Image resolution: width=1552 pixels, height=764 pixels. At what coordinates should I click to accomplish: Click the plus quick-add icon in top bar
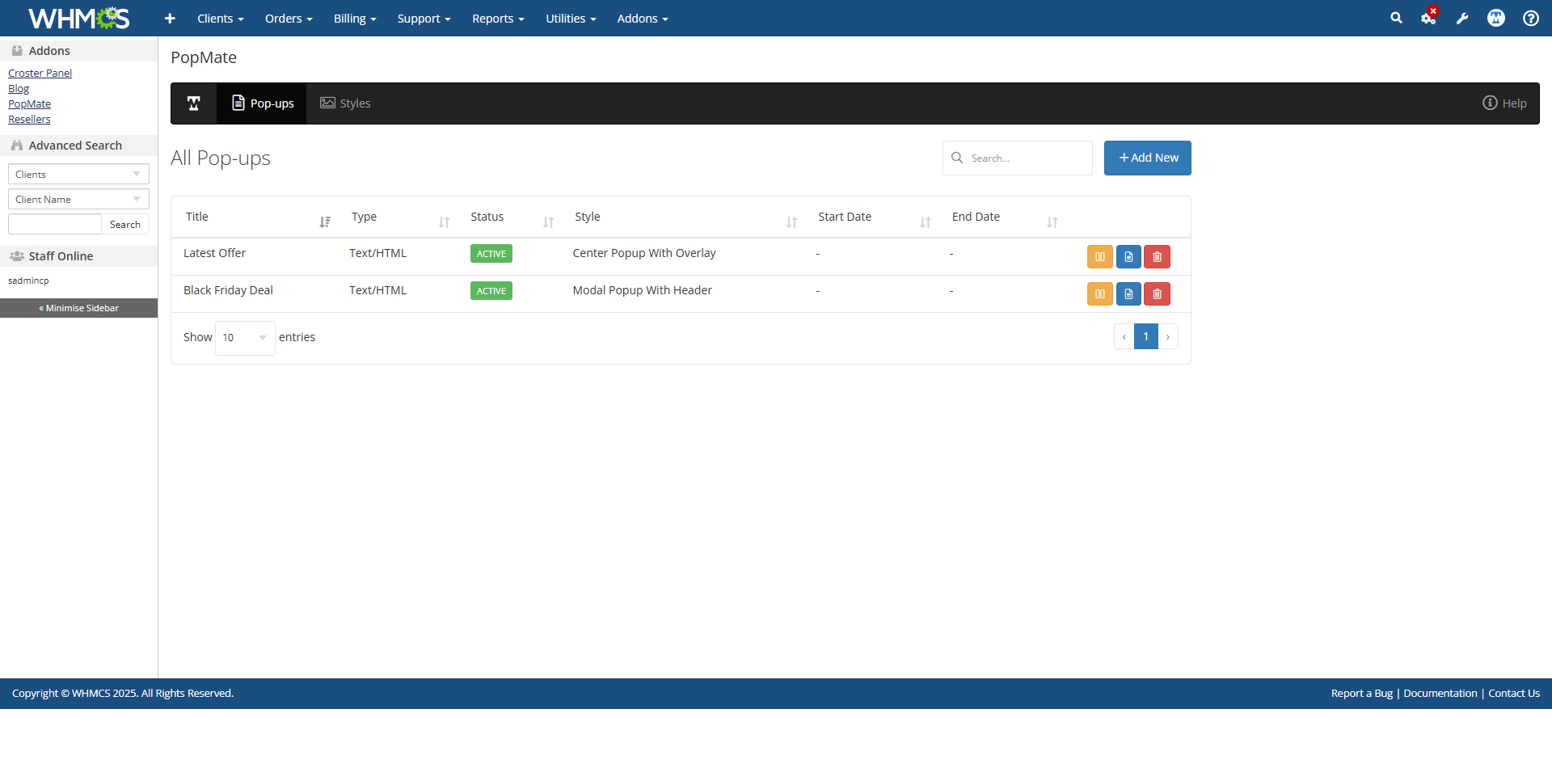170,19
